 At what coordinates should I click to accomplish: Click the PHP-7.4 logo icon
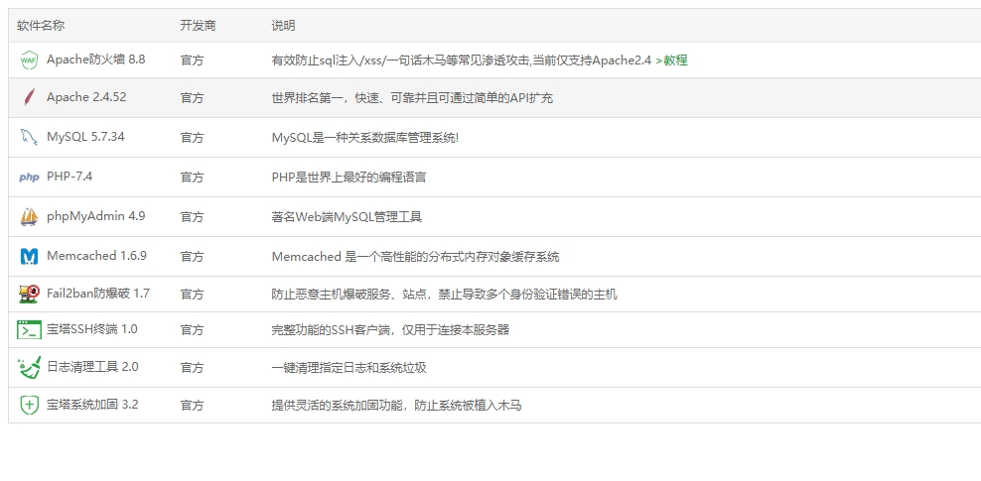click(x=29, y=177)
